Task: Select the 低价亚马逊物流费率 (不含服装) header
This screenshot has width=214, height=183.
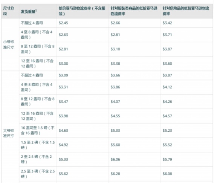Action: pos(83,11)
